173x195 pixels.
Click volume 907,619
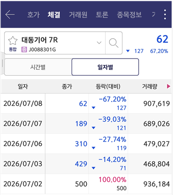tap(156, 104)
